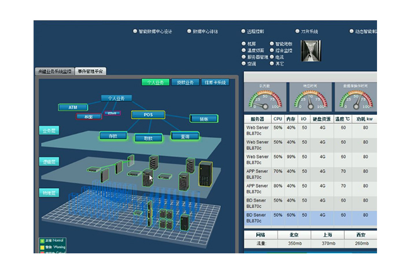Screen dimensions: 410x273
Task: Click the 贷款业务 button
Action: coord(186,83)
